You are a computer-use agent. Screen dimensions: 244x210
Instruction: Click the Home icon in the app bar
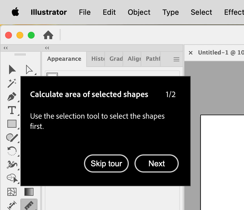49,35
